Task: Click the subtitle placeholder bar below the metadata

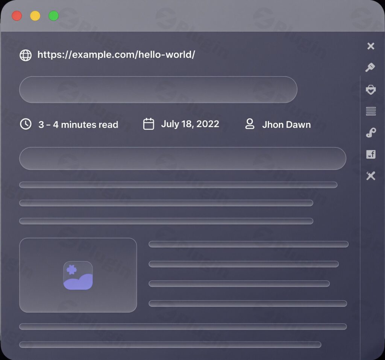Action: [x=183, y=158]
